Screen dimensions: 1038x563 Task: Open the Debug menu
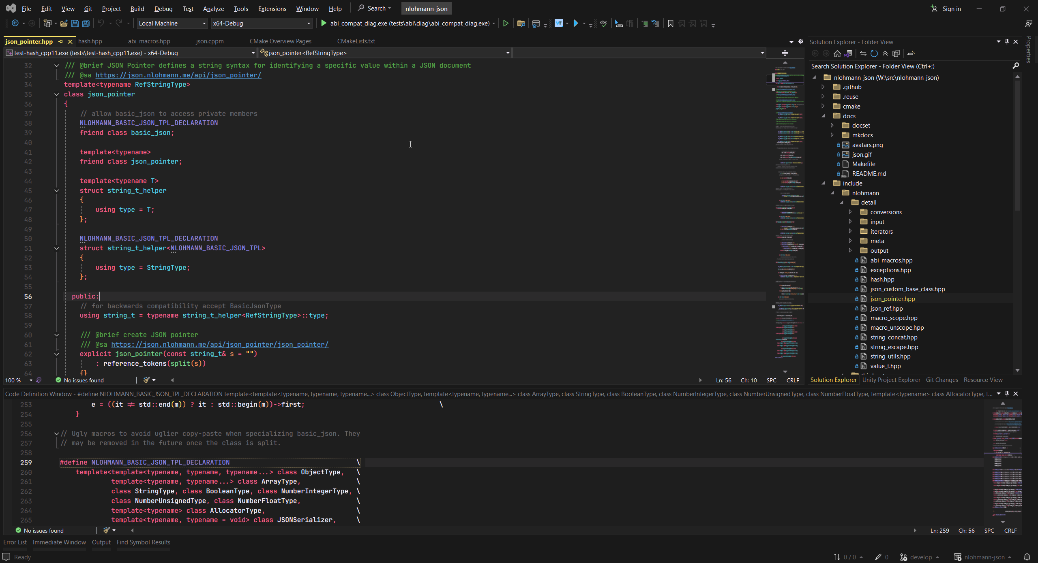coord(163,9)
